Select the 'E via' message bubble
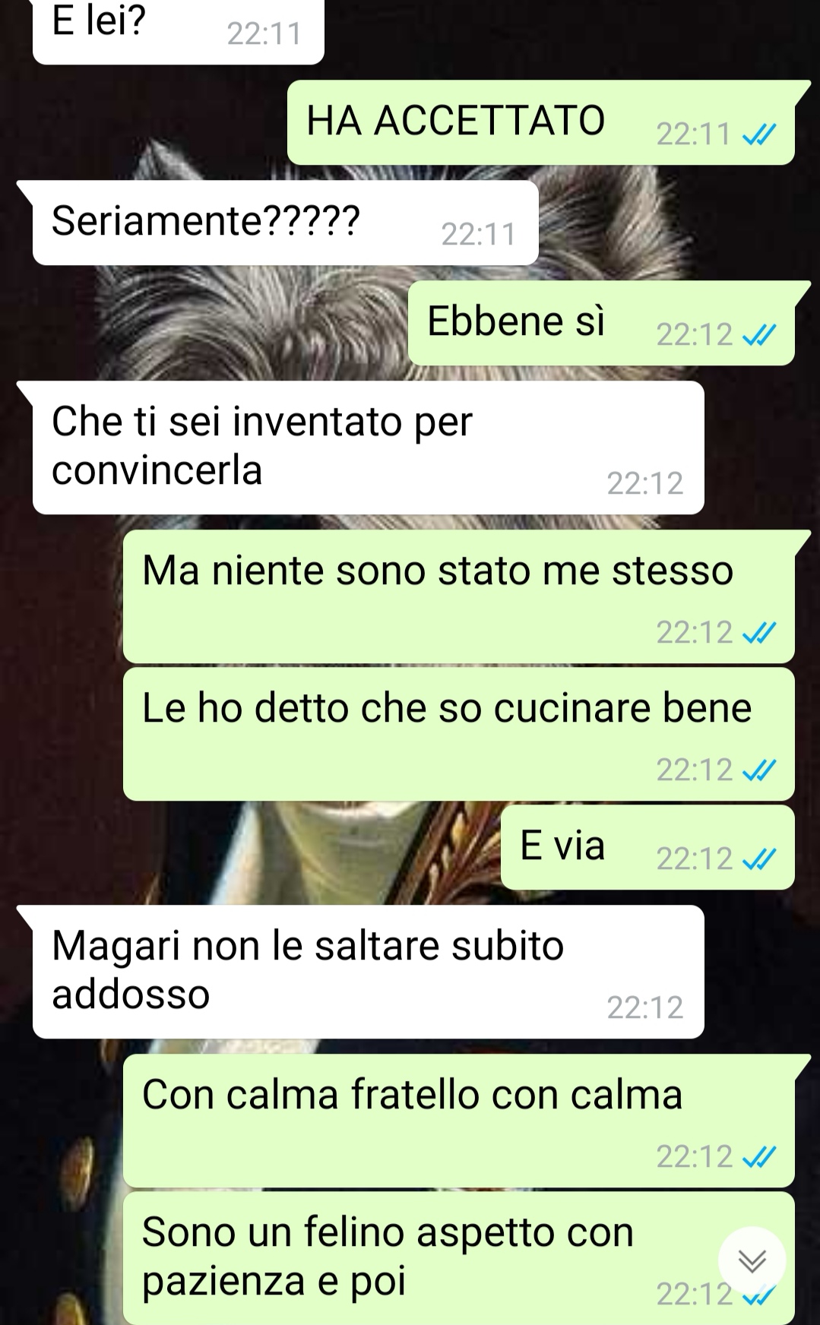This screenshot has width=820, height=1325. (647, 847)
